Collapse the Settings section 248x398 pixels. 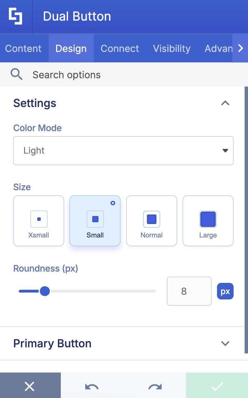(x=225, y=103)
